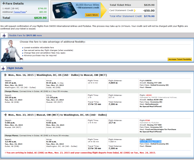The image size is (194, 160).
Task: Open the Taxes/Fees link
Action: [x=19, y=12]
